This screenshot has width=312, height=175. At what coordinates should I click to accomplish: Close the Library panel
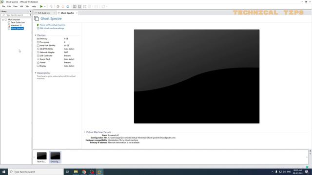pyautogui.click(x=30, y=11)
